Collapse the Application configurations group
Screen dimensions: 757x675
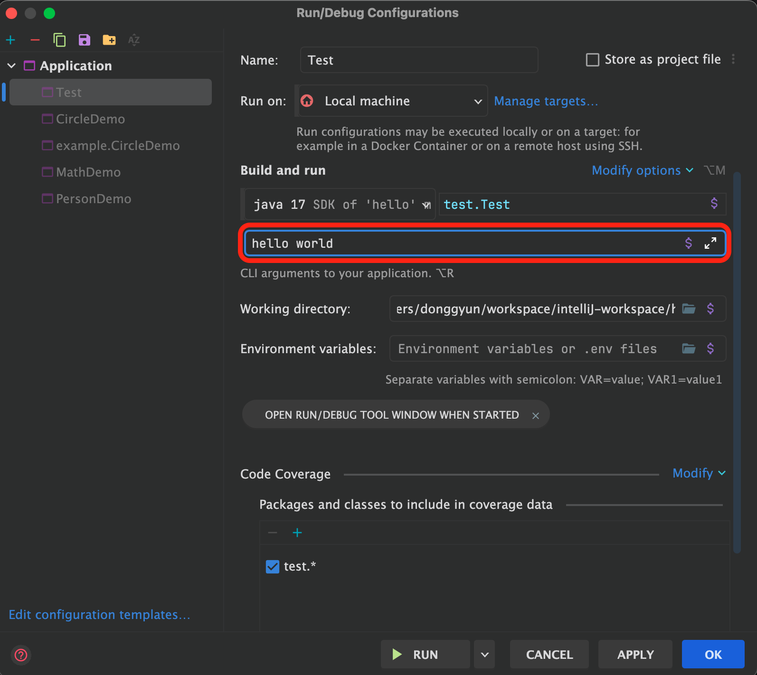click(x=12, y=66)
